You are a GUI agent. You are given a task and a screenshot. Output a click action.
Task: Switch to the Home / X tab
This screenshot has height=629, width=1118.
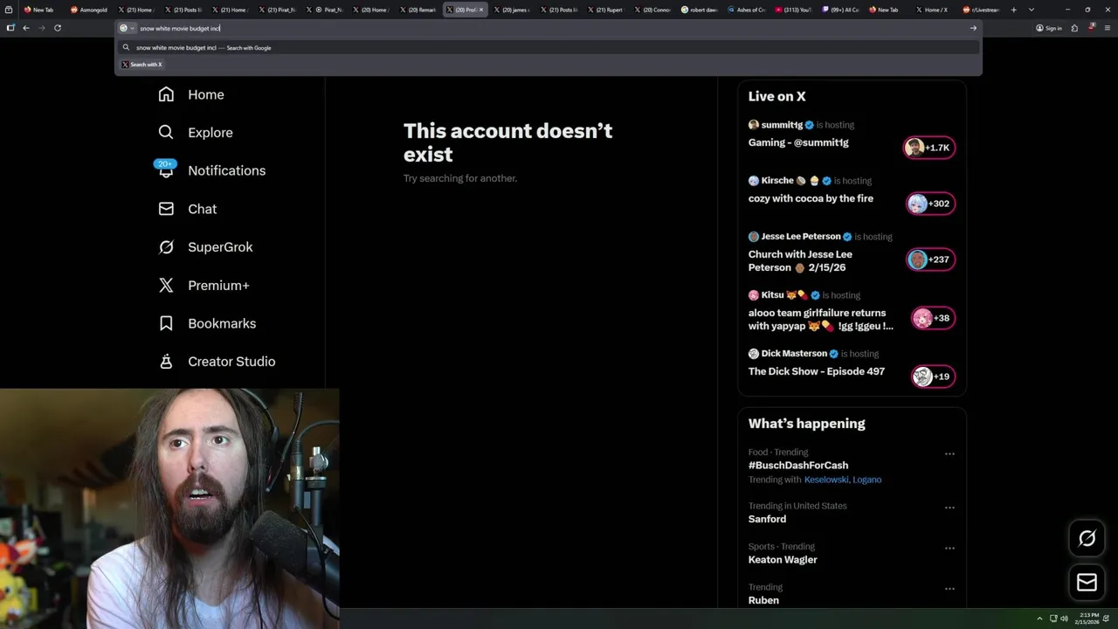(934, 10)
